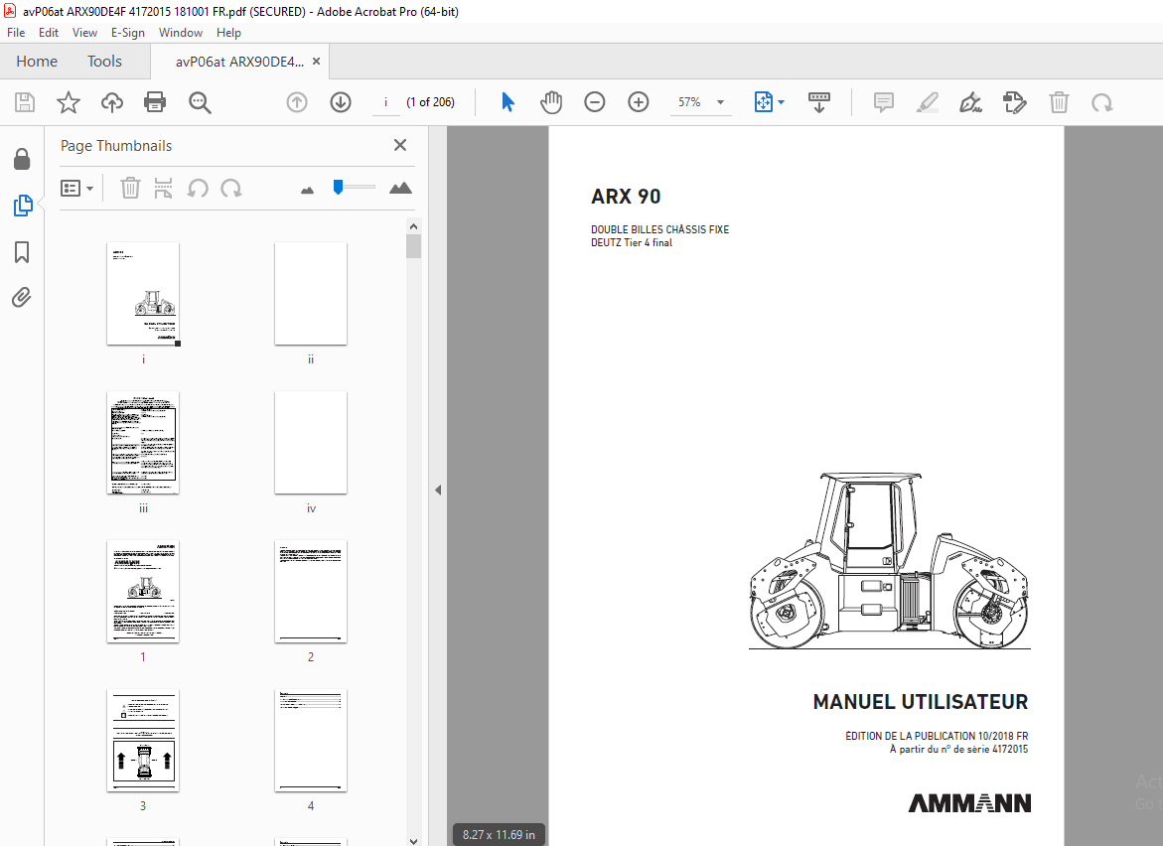Expand fit page options dropdown arrow
1163x846 pixels.
(781, 102)
